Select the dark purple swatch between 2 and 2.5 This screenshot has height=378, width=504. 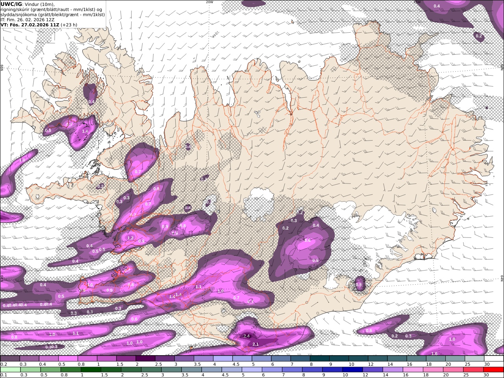tap(145, 359)
